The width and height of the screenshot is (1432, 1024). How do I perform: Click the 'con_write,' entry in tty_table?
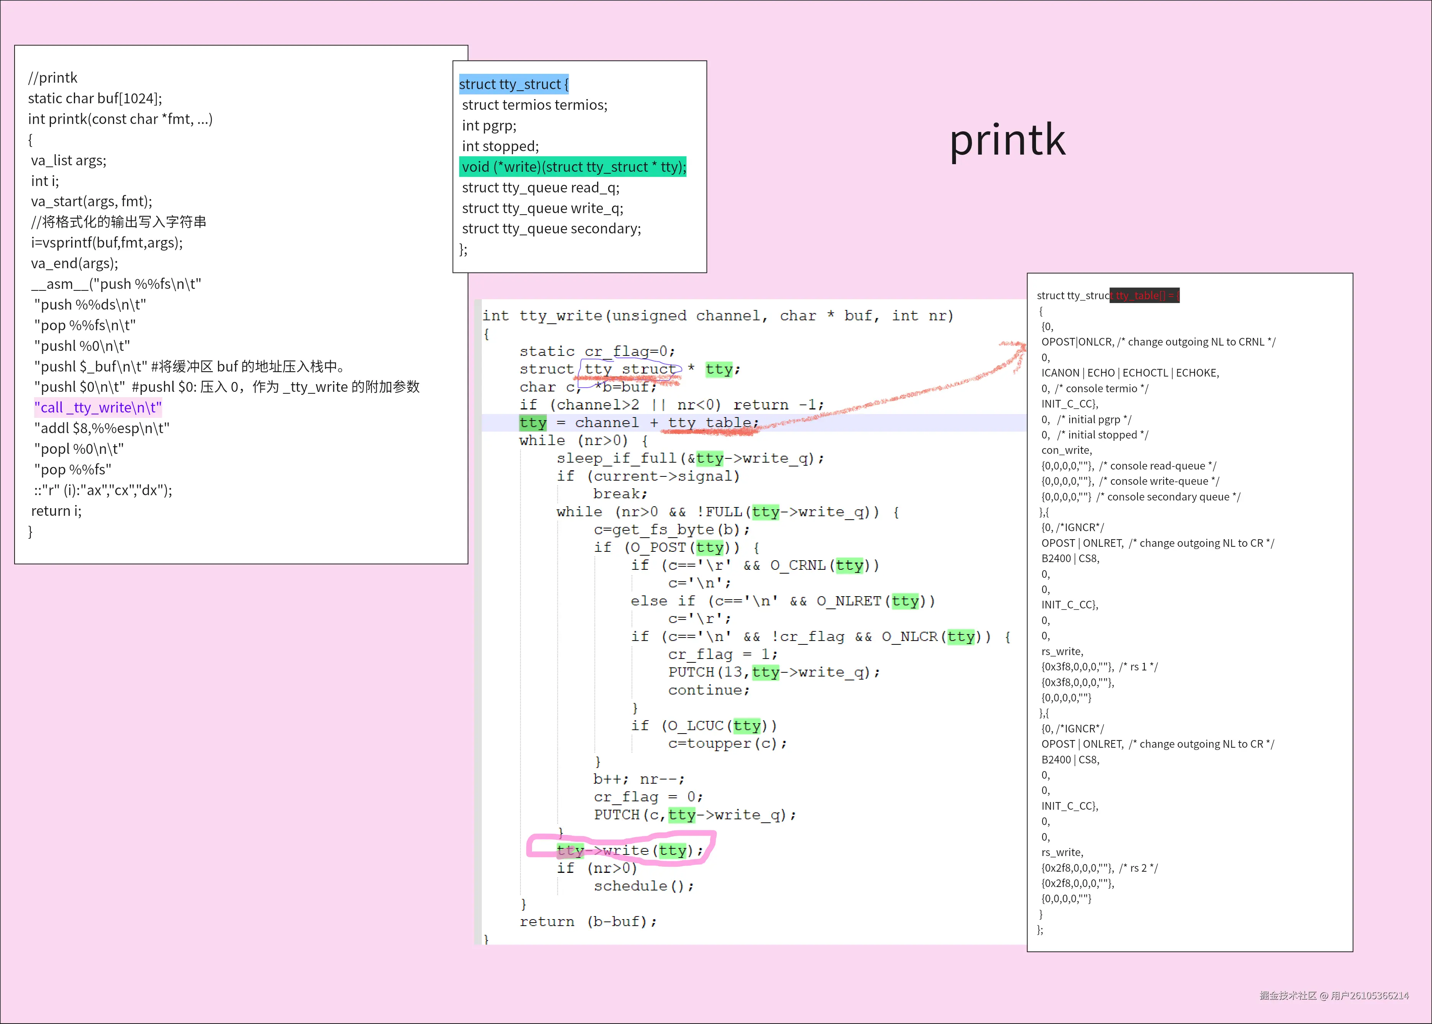[x=1066, y=450]
